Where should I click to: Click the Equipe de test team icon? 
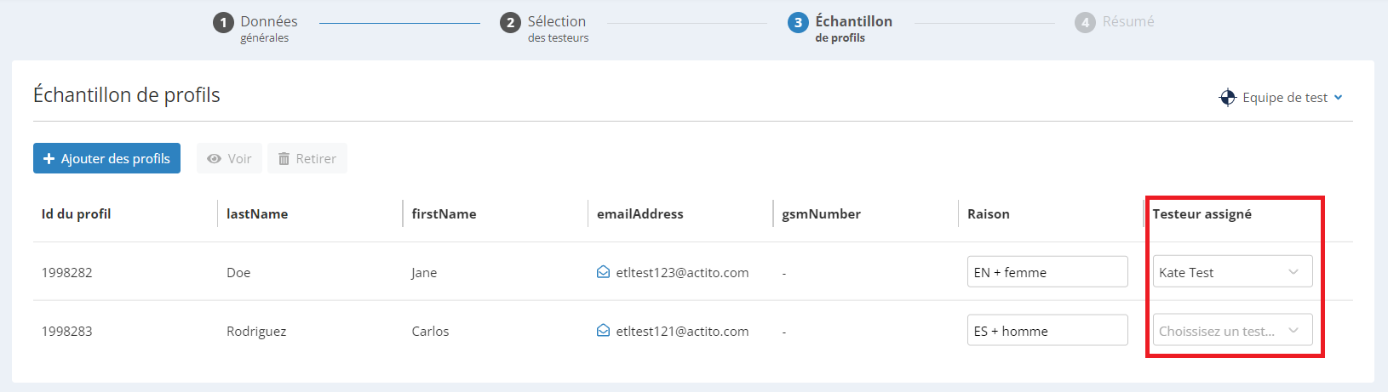click(x=1227, y=98)
